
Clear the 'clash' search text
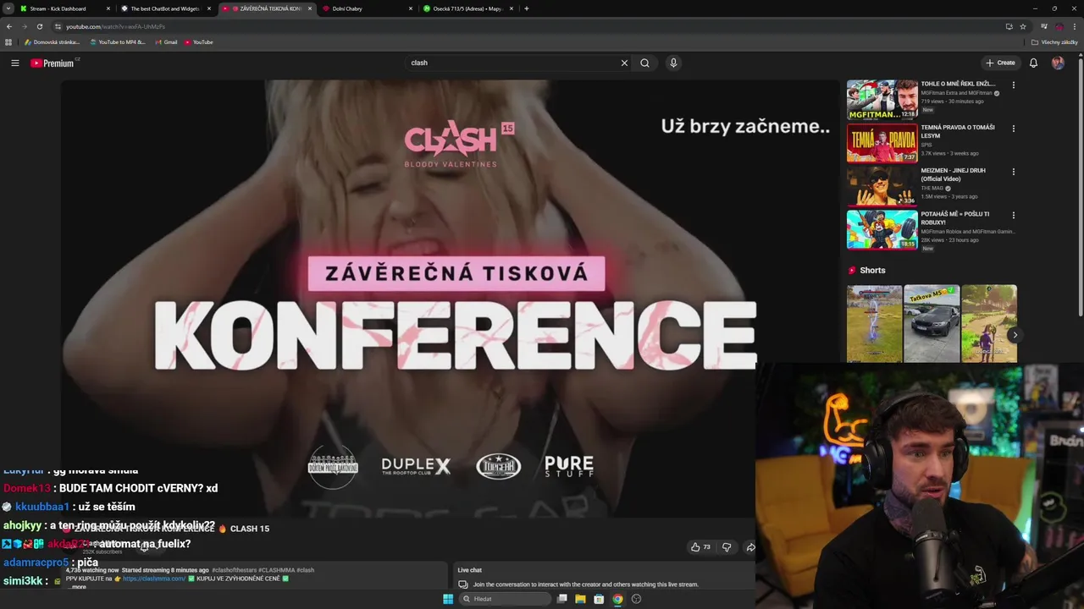624,63
